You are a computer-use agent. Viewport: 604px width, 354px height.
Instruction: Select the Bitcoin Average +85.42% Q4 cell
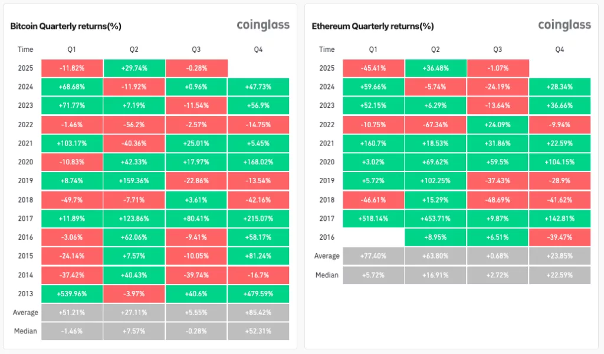[x=258, y=312]
